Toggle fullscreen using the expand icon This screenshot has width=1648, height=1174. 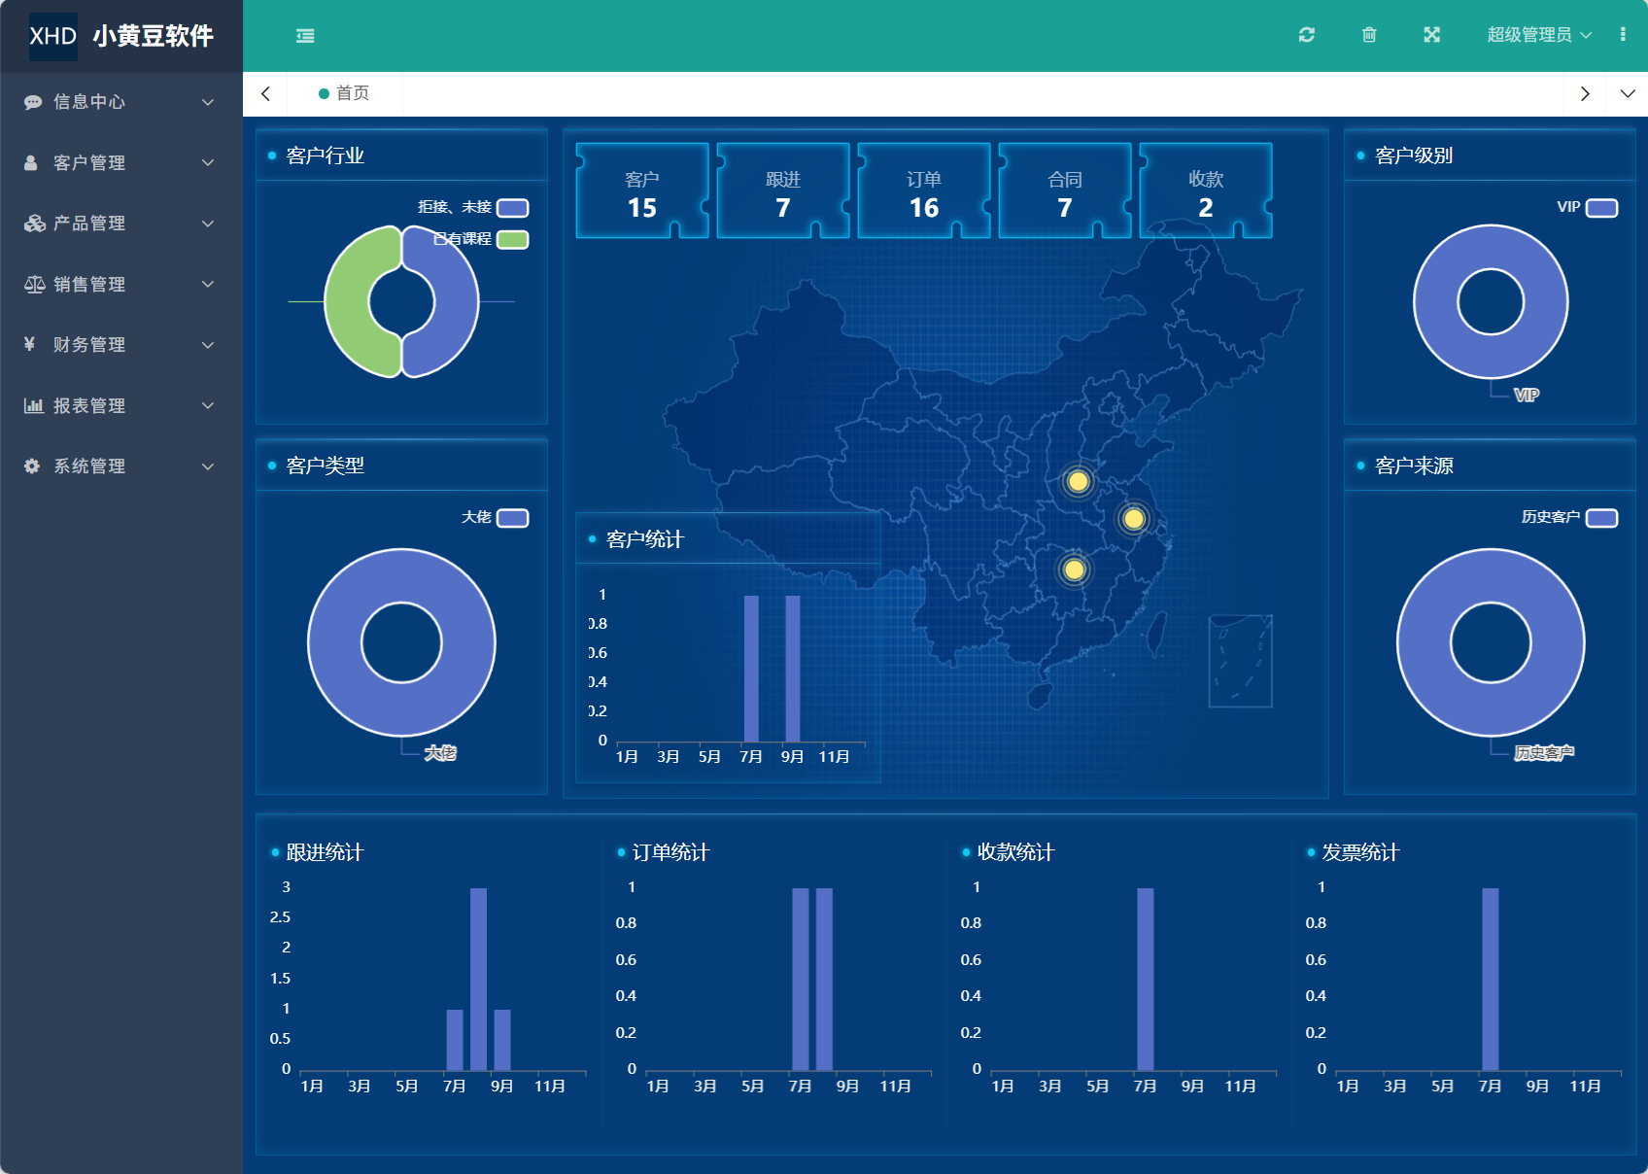pyautogui.click(x=1431, y=35)
